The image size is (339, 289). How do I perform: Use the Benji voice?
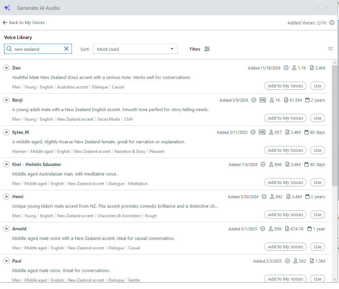pos(317,118)
